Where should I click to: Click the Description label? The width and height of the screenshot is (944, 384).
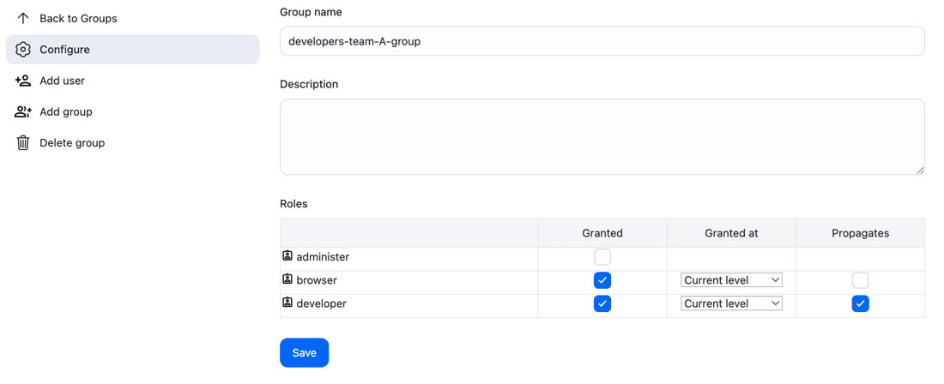tap(309, 84)
